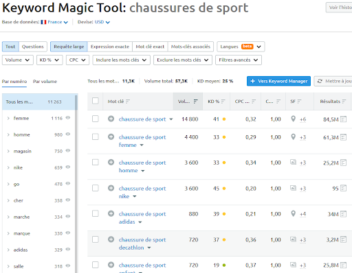This screenshot has height=273, width=352.
Task: View SERP icon for 95 results row
Action: (343, 188)
